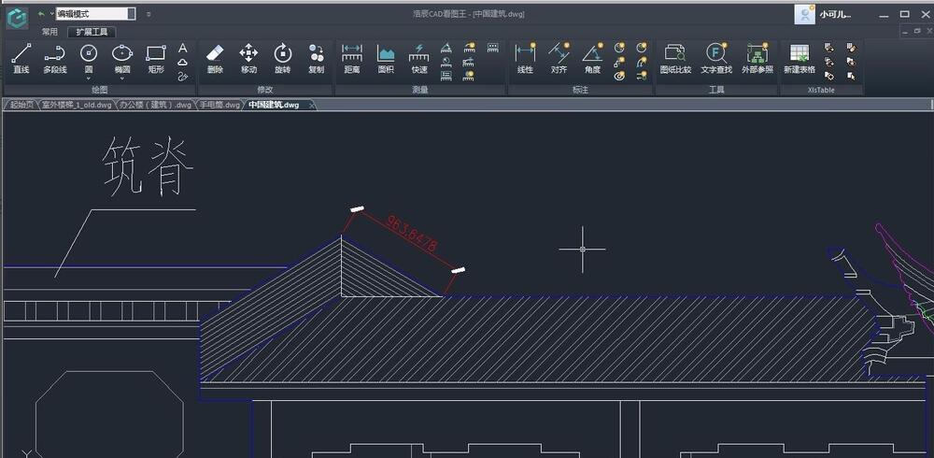Use the 旋转 rotate tool

click(282, 58)
